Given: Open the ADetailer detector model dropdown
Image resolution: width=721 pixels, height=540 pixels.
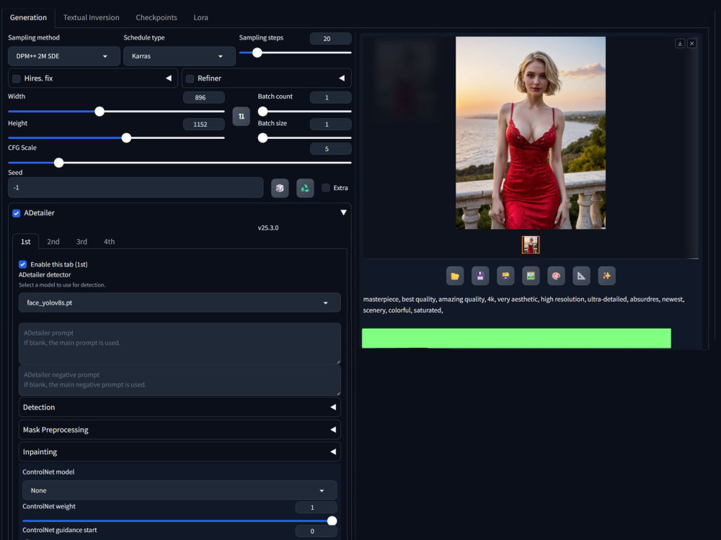Looking at the screenshot, I should click(180, 302).
